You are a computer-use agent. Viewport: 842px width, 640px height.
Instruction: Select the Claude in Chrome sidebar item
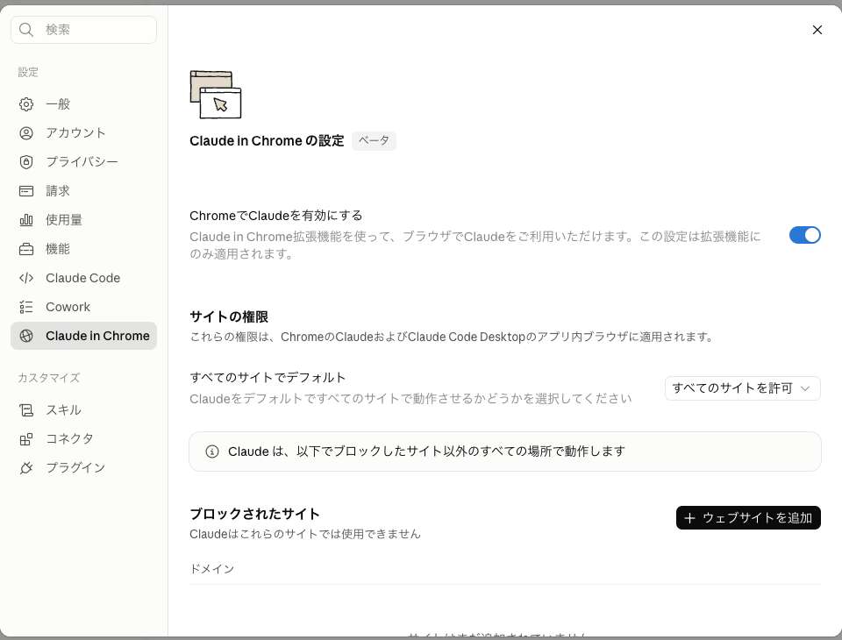pyautogui.click(x=84, y=336)
